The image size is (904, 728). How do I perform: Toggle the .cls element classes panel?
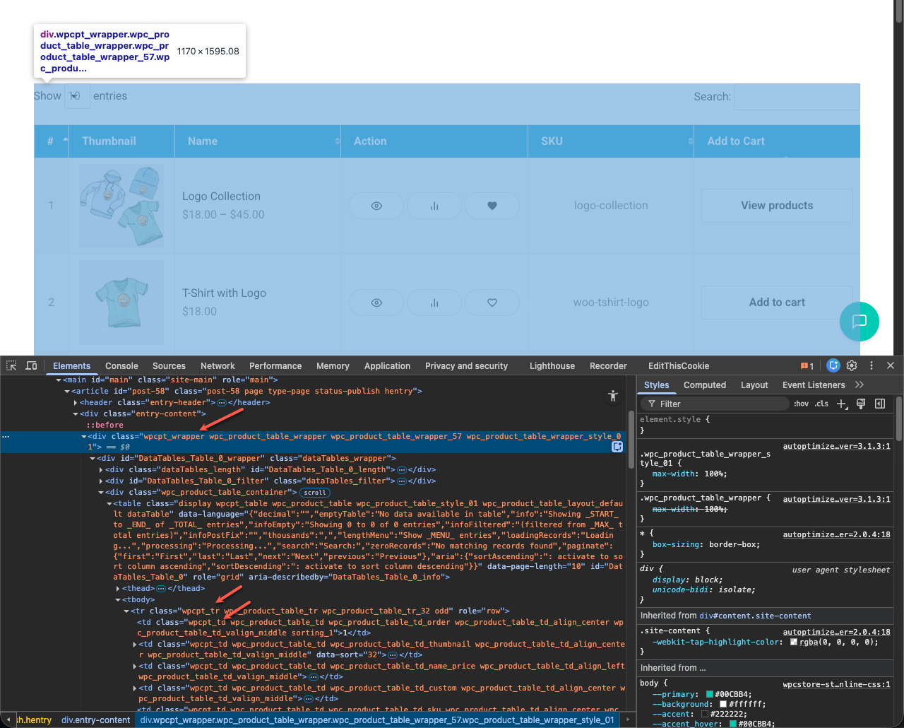pos(821,404)
